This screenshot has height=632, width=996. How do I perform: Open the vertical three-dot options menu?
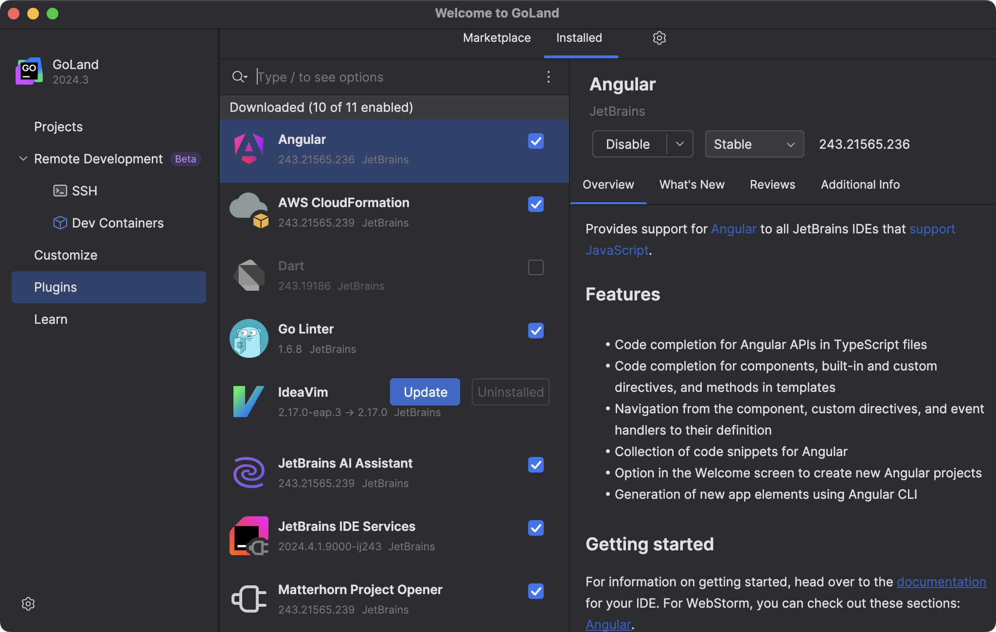coord(548,77)
